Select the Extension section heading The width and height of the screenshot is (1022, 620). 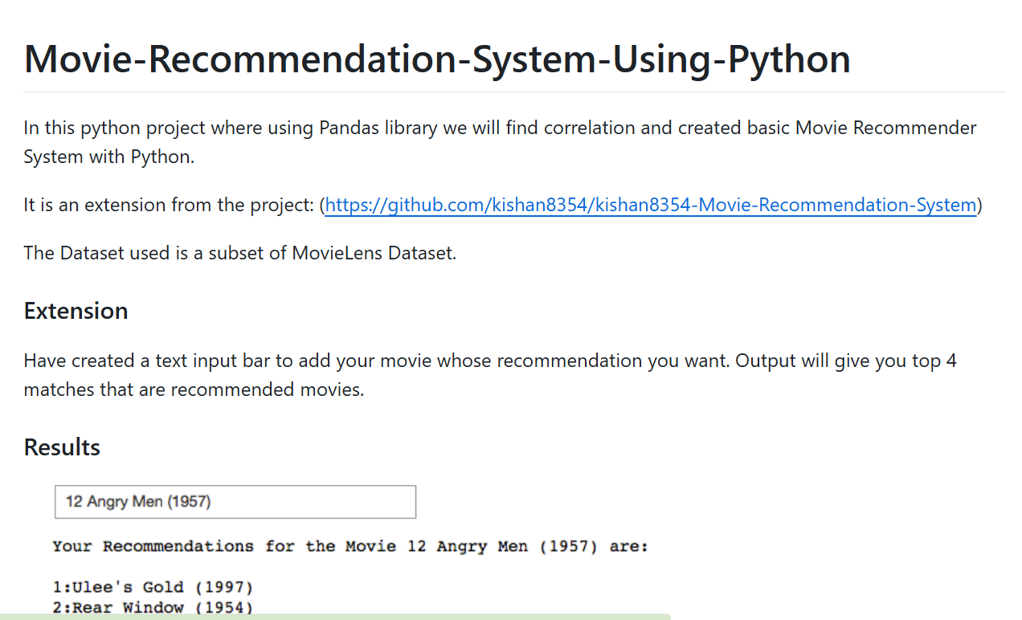coord(76,311)
